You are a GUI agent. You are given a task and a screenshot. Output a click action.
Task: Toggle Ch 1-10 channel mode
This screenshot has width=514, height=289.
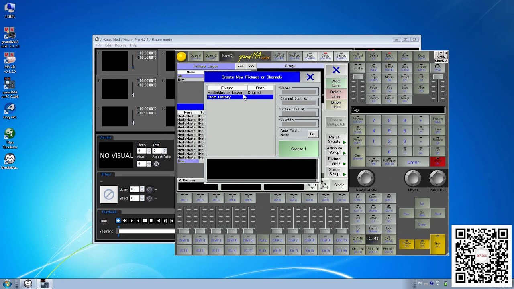pos(357,239)
